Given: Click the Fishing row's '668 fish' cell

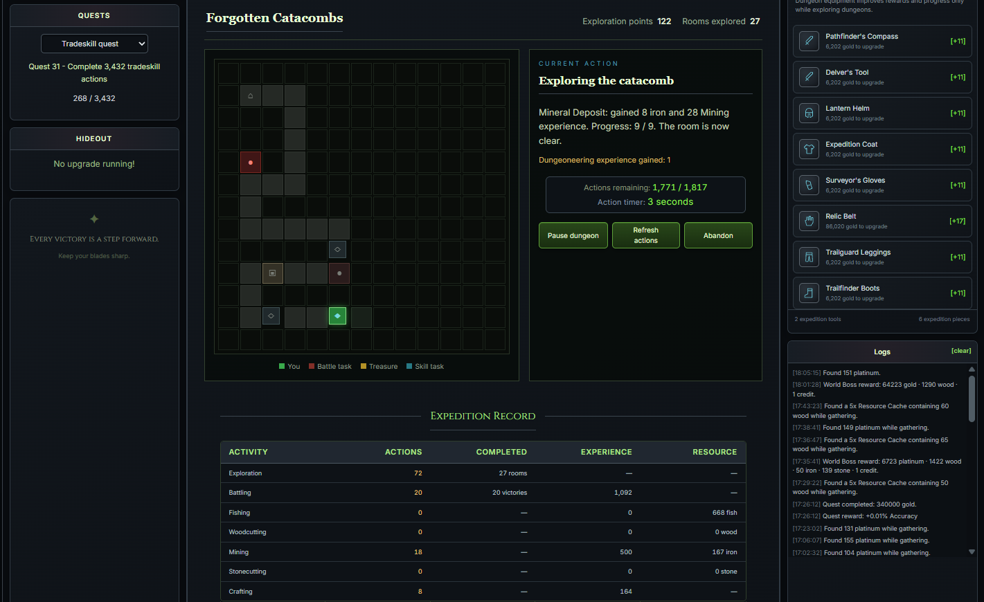Looking at the screenshot, I should coord(724,513).
